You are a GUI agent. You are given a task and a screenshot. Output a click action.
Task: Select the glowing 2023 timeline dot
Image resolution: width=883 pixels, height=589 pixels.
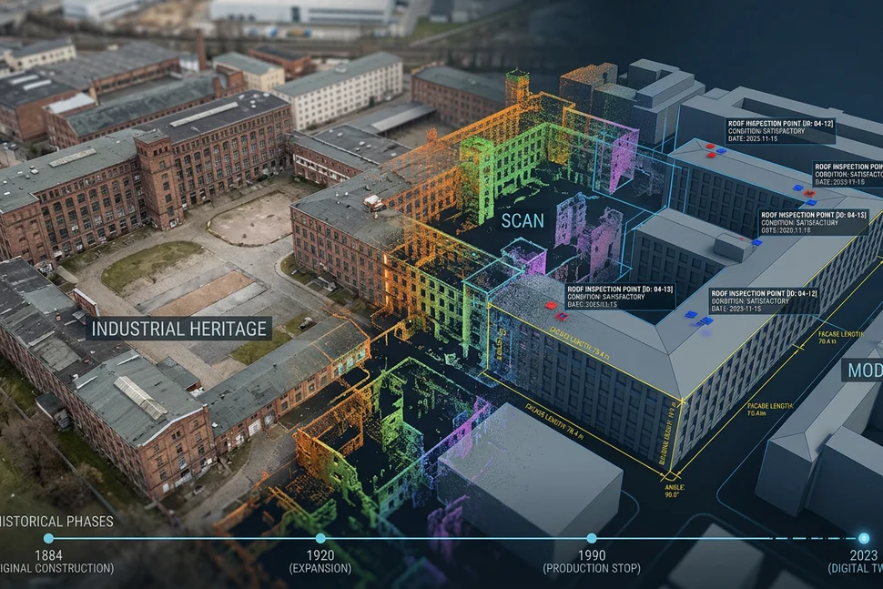coord(863,538)
